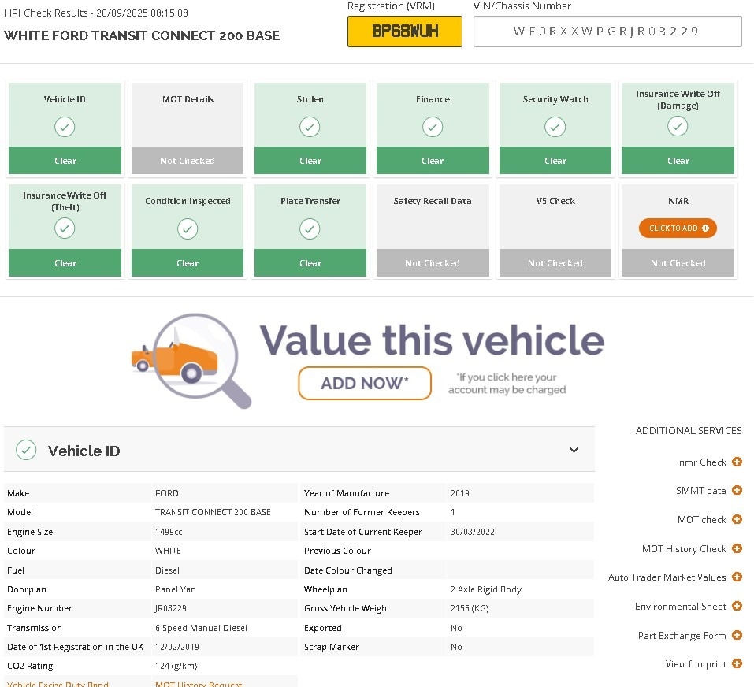Click the Vehicle ID section heading
This screenshot has width=754, height=687.
point(84,451)
